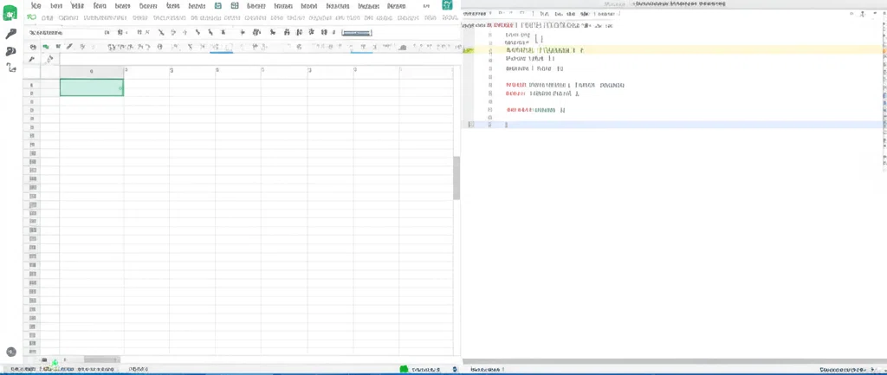Click the green square icon at the spreadsheet window's top right
Screen dimensions: 887x375
(448, 5)
